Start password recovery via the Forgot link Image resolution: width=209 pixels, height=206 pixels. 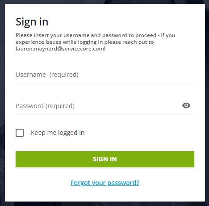click(105, 183)
